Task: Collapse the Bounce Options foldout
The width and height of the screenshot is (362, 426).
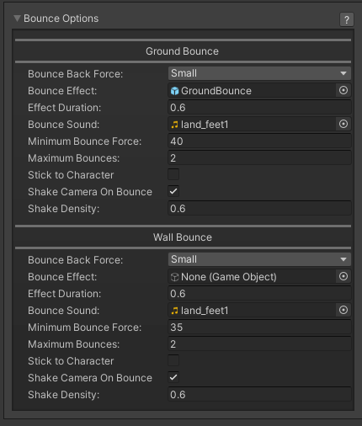Action: click(x=18, y=19)
